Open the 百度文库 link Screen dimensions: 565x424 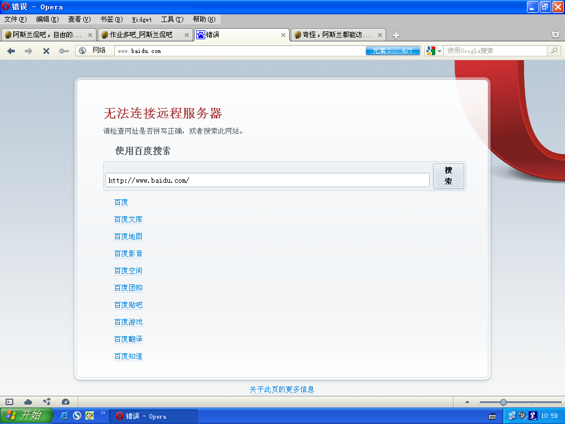pyautogui.click(x=128, y=219)
